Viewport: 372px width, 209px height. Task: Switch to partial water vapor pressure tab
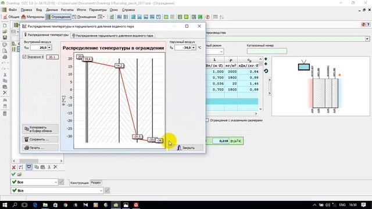[113, 35]
